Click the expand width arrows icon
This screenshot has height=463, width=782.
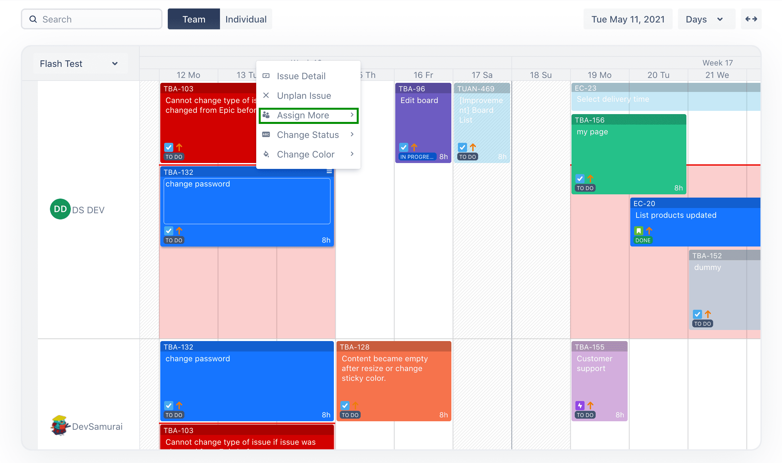click(751, 19)
